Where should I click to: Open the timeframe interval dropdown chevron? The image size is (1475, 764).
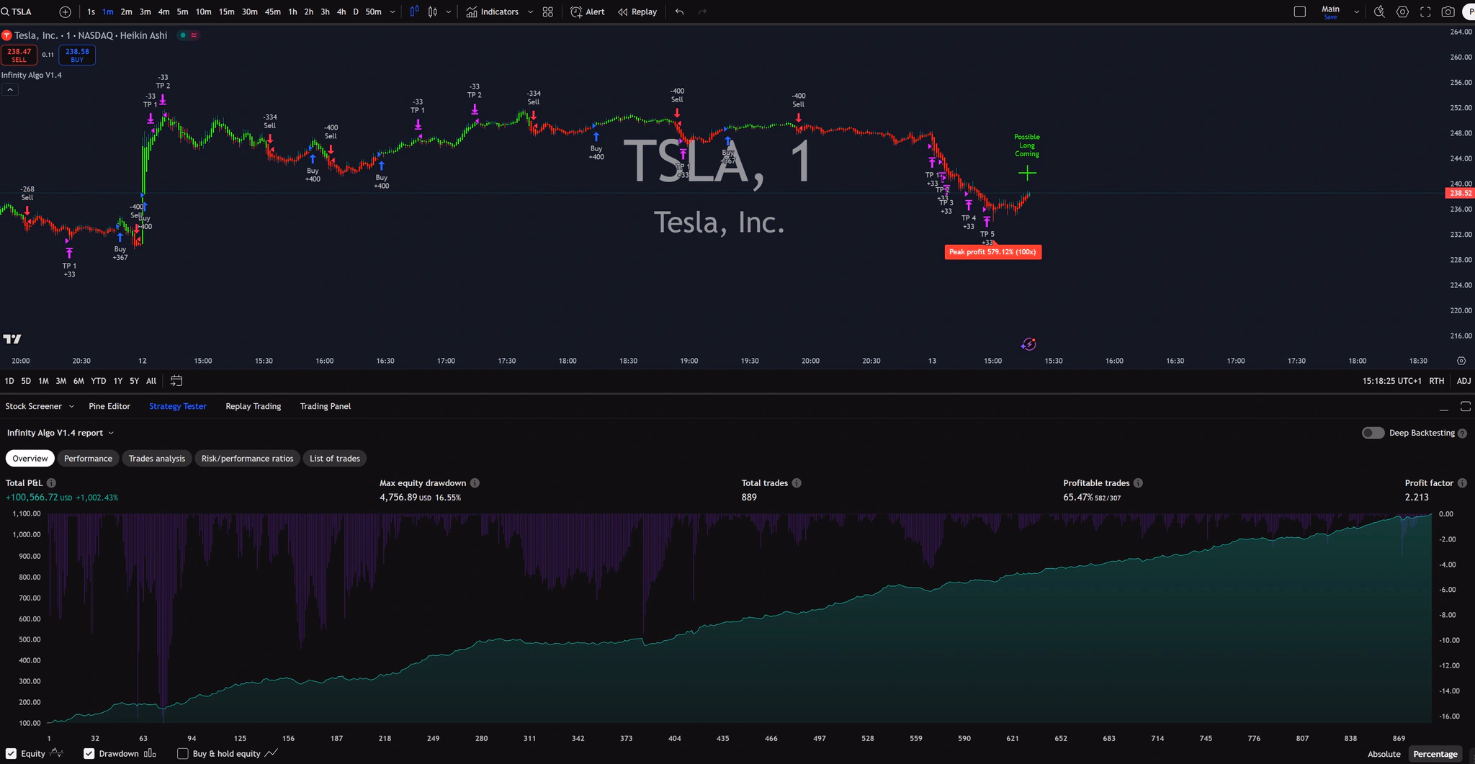pos(391,12)
